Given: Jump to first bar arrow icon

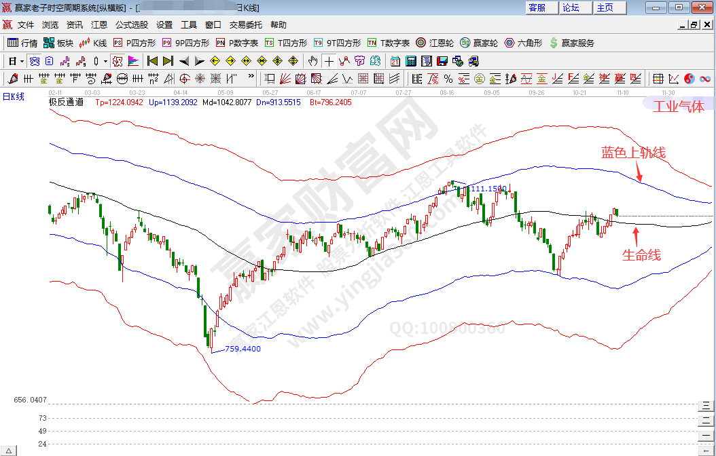Looking at the screenshot, I should (x=153, y=61).
